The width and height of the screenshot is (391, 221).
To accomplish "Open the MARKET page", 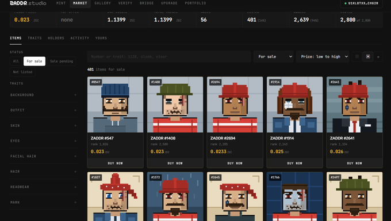I will tap(80, 3).
